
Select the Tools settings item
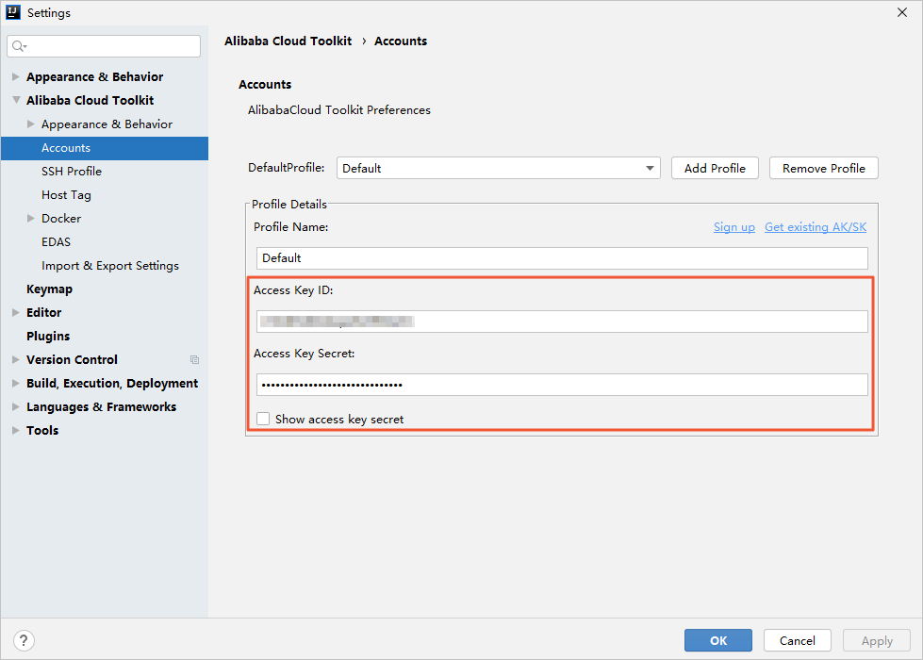tap(42, 430)
